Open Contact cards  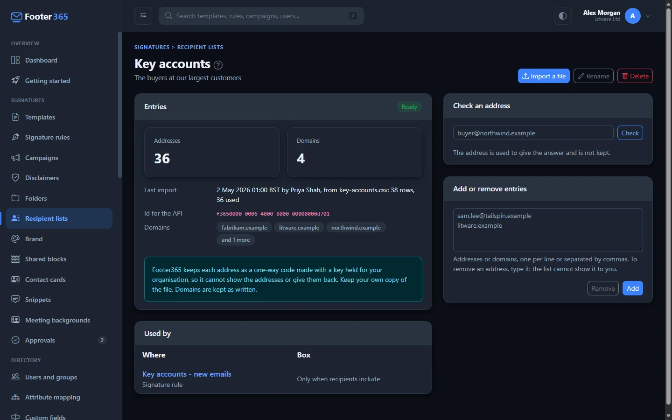click(59, 280)
